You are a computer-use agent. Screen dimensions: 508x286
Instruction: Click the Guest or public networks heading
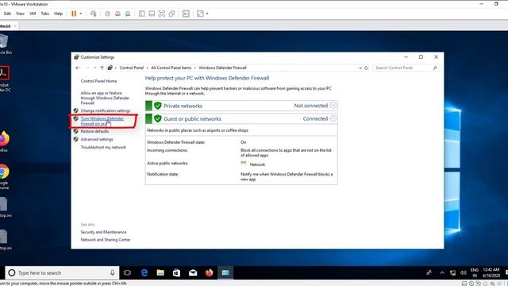[x=192, y=119]
